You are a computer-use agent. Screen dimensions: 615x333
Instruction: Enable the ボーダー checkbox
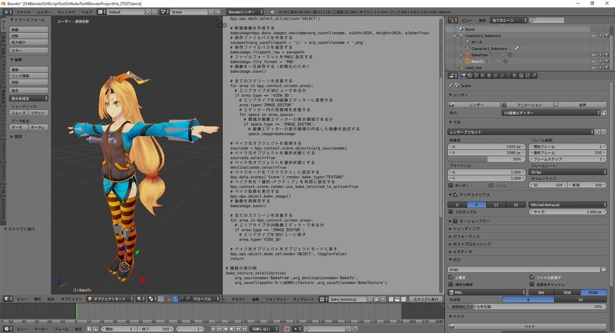tap(451, 185)
